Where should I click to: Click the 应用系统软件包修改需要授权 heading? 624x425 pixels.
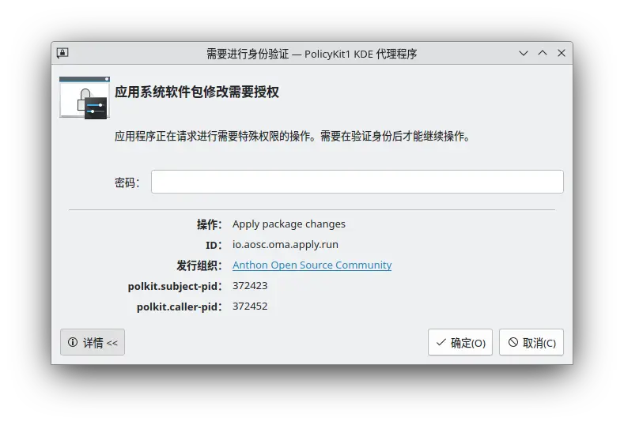(197, 92)
